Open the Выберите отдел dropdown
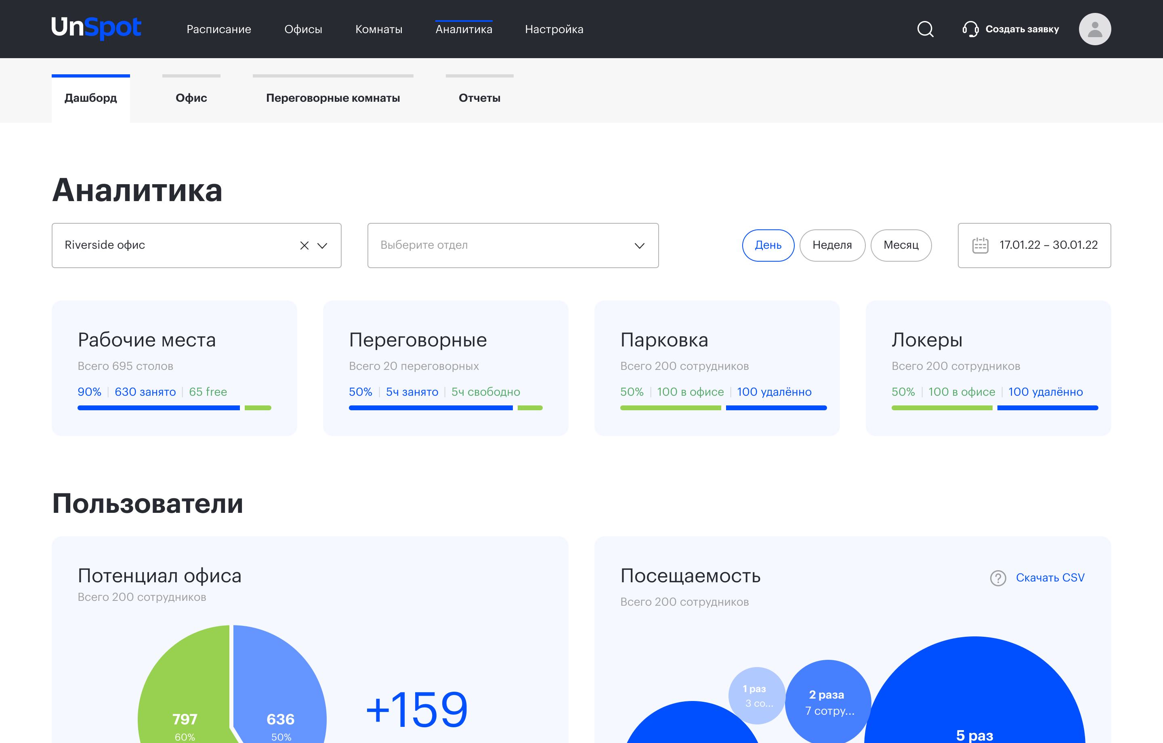Image resolution: width=1163 pixels, height=743 pixels. coord(513,246)
